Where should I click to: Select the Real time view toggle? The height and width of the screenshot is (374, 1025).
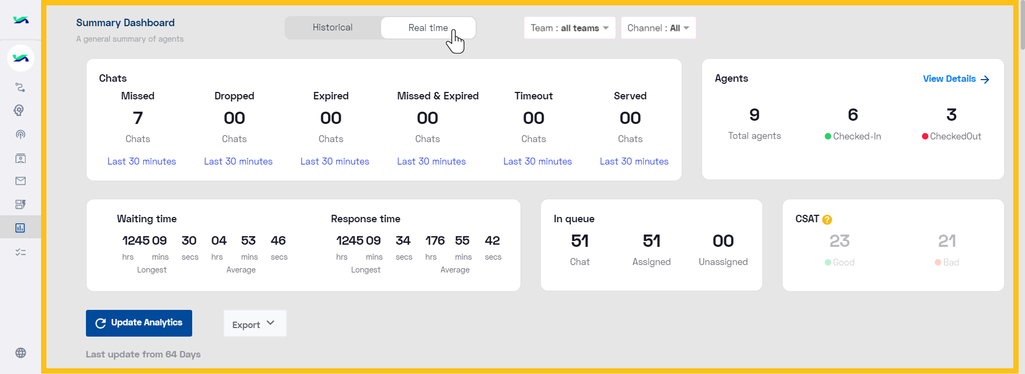[428, 28]
